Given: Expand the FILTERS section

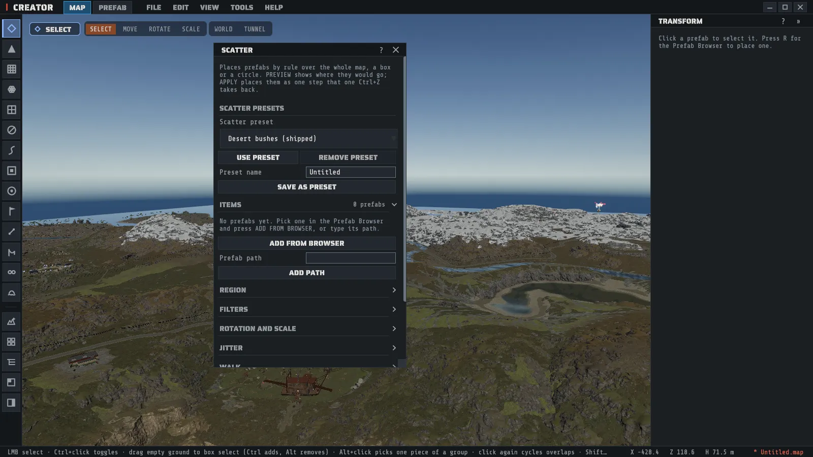Looking at the screenshot, I should tap(307, 309).
